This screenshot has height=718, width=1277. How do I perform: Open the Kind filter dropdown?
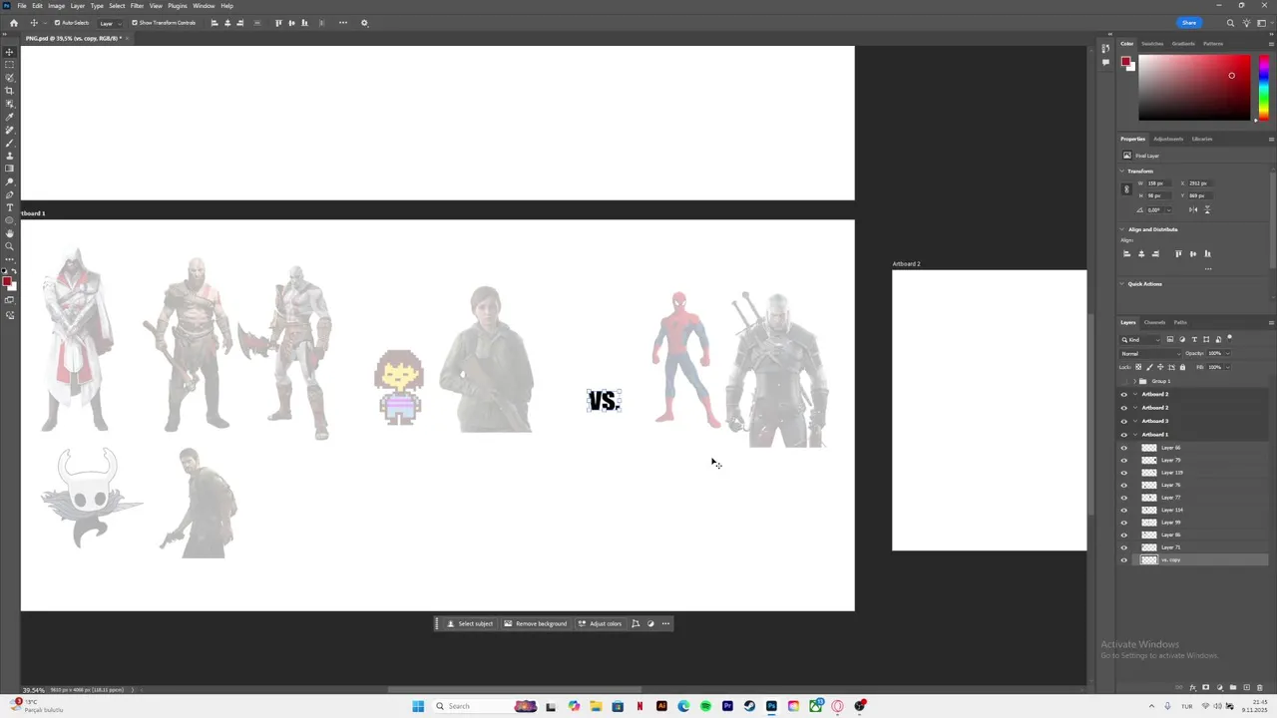coord(1140,340)
